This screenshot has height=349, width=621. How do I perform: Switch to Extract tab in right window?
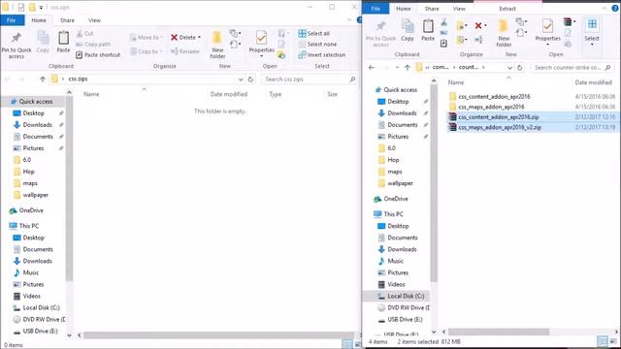(x=507, y=9)
